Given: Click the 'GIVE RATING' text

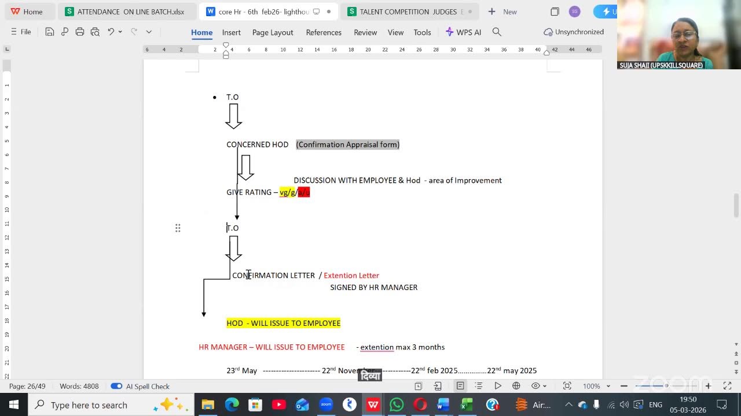Looking at the screenshot, I should pos(249,192).
